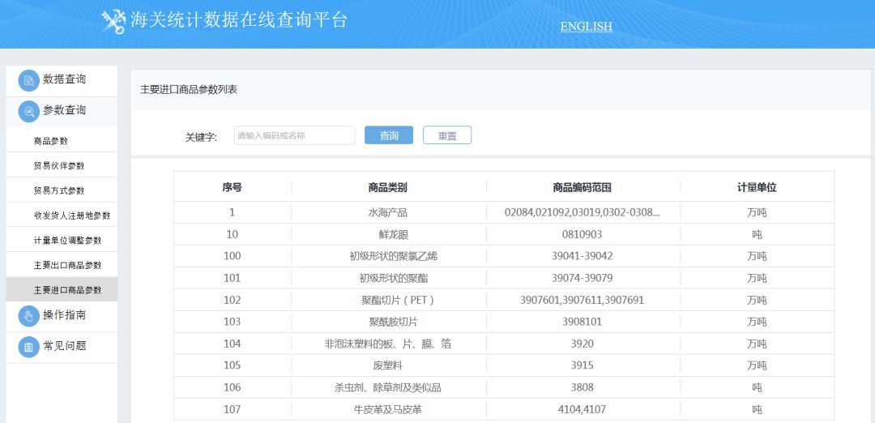
Task: Click the 常见问题 document icon
Action: 28,347
